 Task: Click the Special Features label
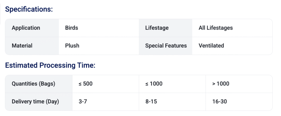coord(166,46)
